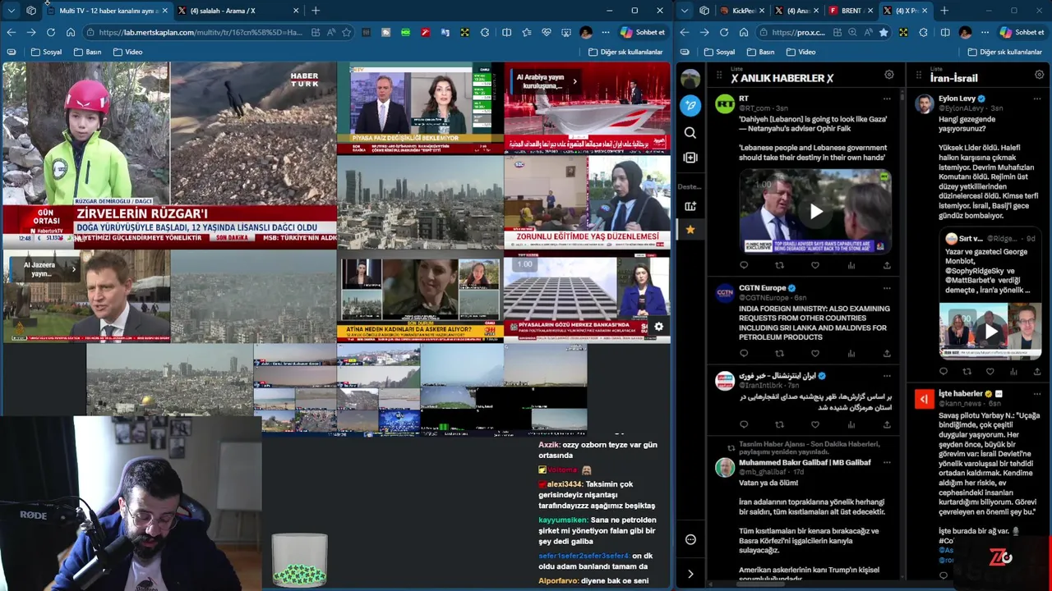
Task: Open the Multi TV settings gear on video grid
Action: [658, 327]
